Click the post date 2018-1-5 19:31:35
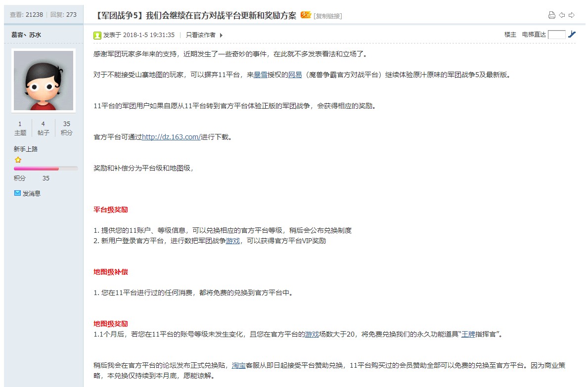 149,35
